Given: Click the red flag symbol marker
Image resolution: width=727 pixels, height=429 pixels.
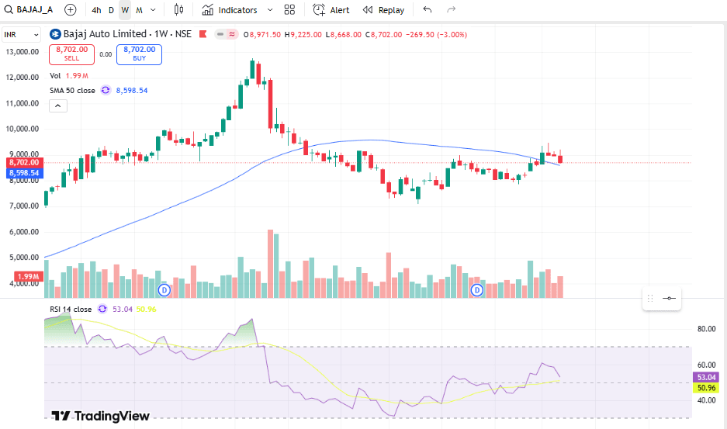Looking at the screenshot, I should coord(203,34).
